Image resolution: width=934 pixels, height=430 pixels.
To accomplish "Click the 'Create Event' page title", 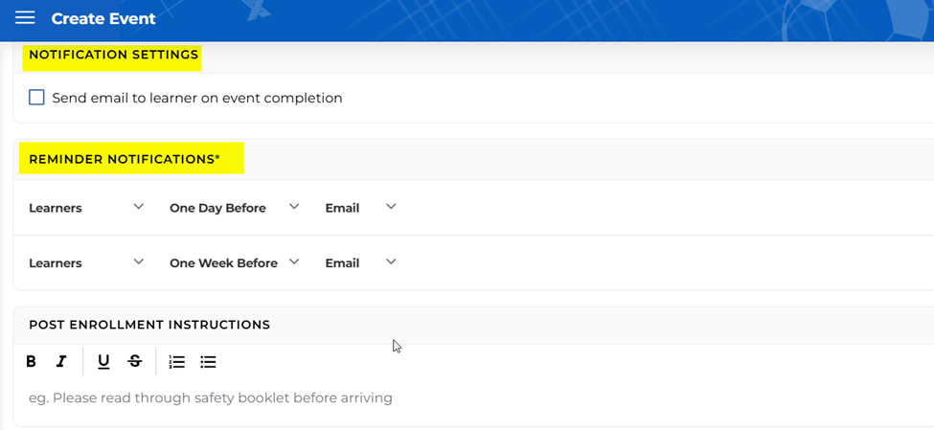I will point(103,18).
